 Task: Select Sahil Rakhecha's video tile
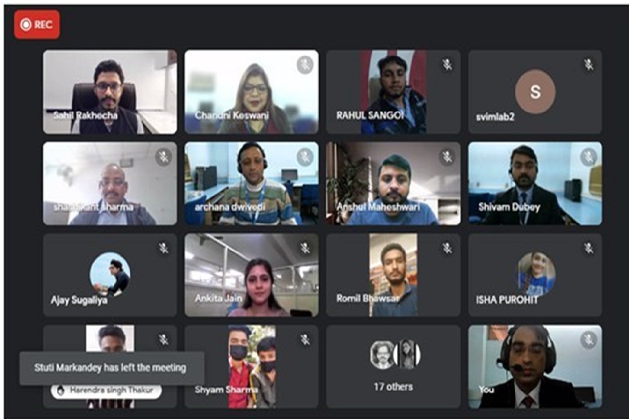[x=110, y=92]
